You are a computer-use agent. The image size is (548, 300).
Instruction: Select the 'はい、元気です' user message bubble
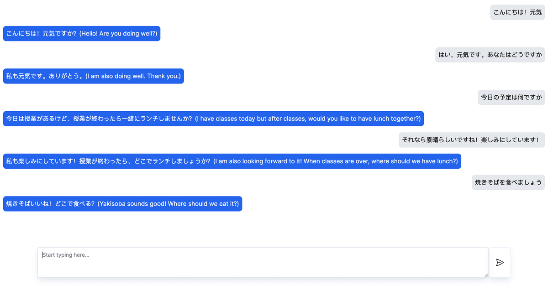click(490, 55)
